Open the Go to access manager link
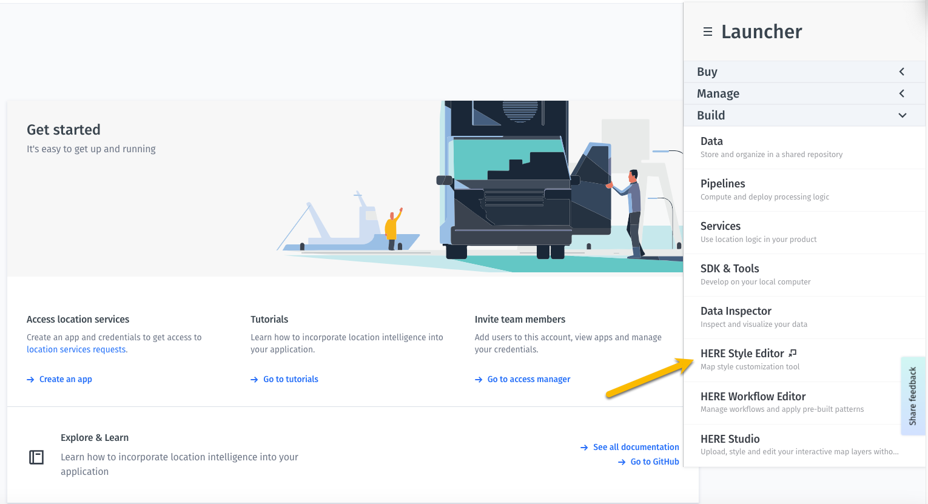The width and height of the screenshot is (928, 504). (x=529, y=380)
